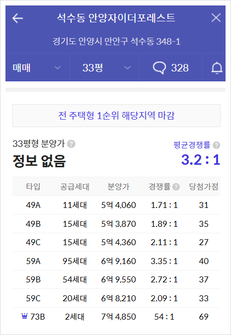Screen dimensions: 231x335
Task: Select the 49C type cell
Action: 33,243
